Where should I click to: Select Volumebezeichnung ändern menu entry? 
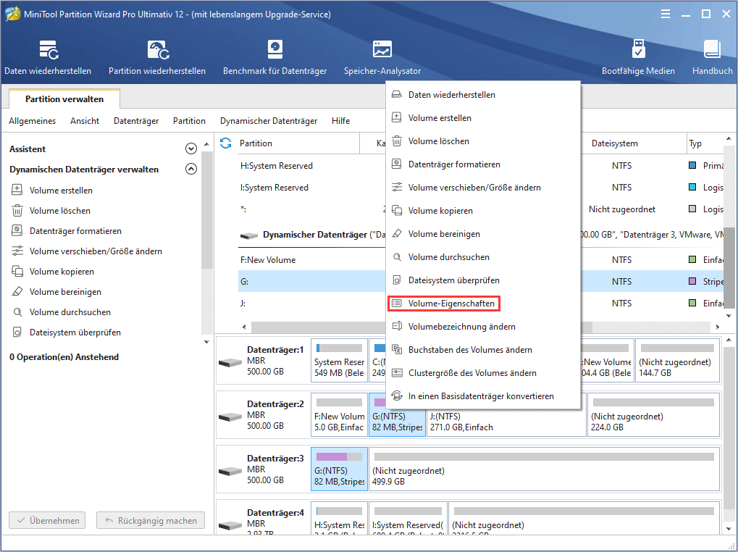[x=483, y=327]
